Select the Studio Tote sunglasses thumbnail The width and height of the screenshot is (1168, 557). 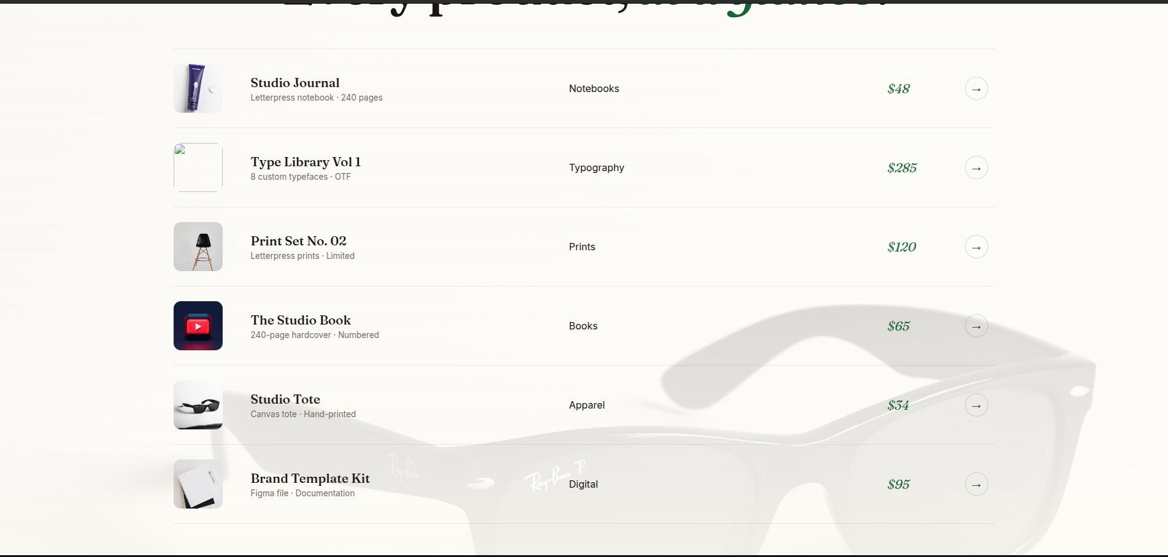(198, 405)
